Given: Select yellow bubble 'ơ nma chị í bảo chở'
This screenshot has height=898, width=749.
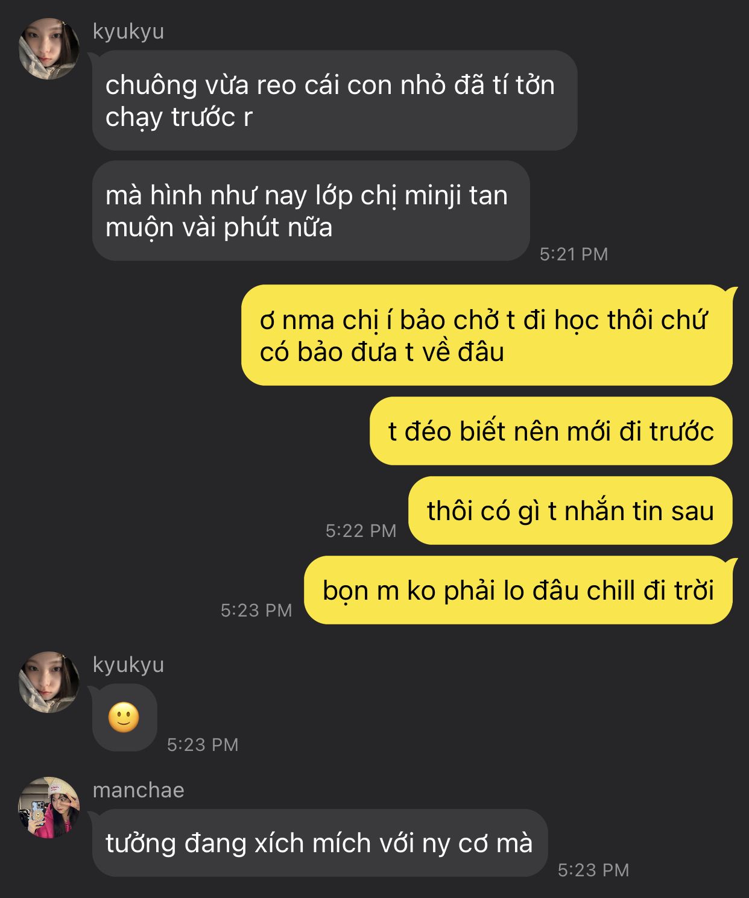Looking at the screenshot, I should tap(487, 335).
